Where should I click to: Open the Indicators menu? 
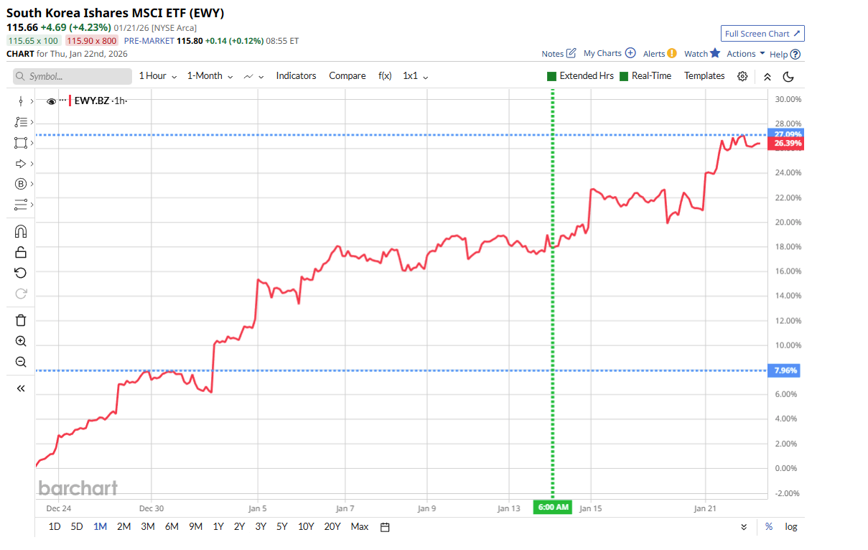pyautogui.click(x=296, y=76)
